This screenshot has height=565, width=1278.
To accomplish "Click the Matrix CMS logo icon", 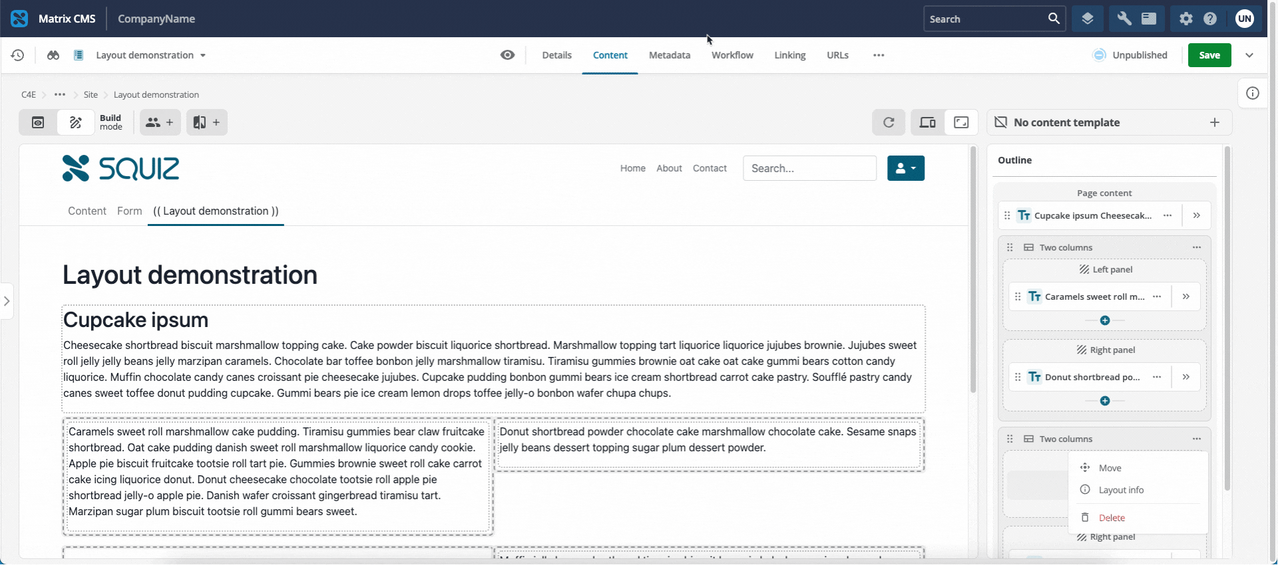I will click(19, 19).
